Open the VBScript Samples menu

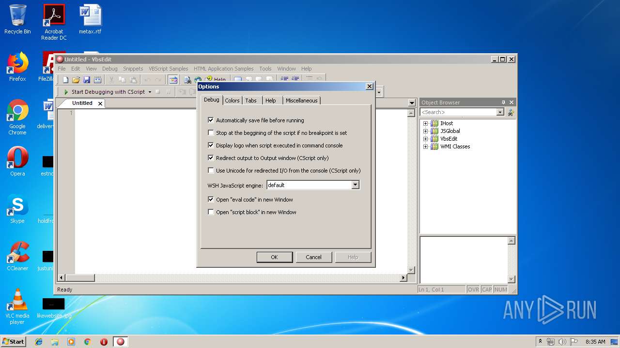168,69
